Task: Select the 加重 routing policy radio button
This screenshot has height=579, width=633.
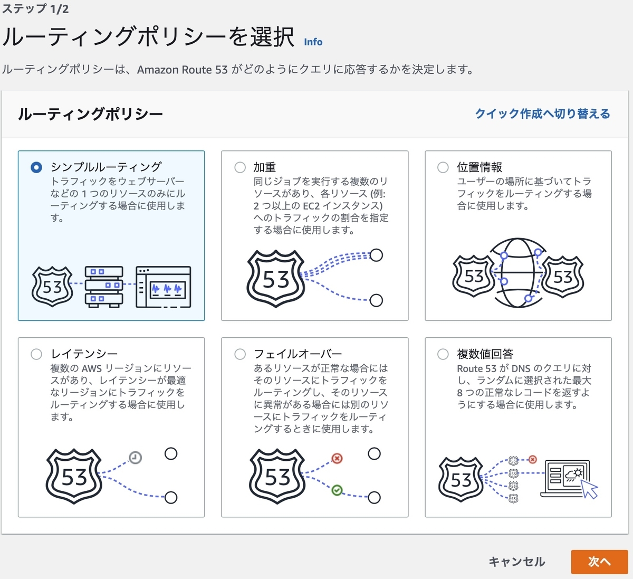Action: tap(240, 167)
